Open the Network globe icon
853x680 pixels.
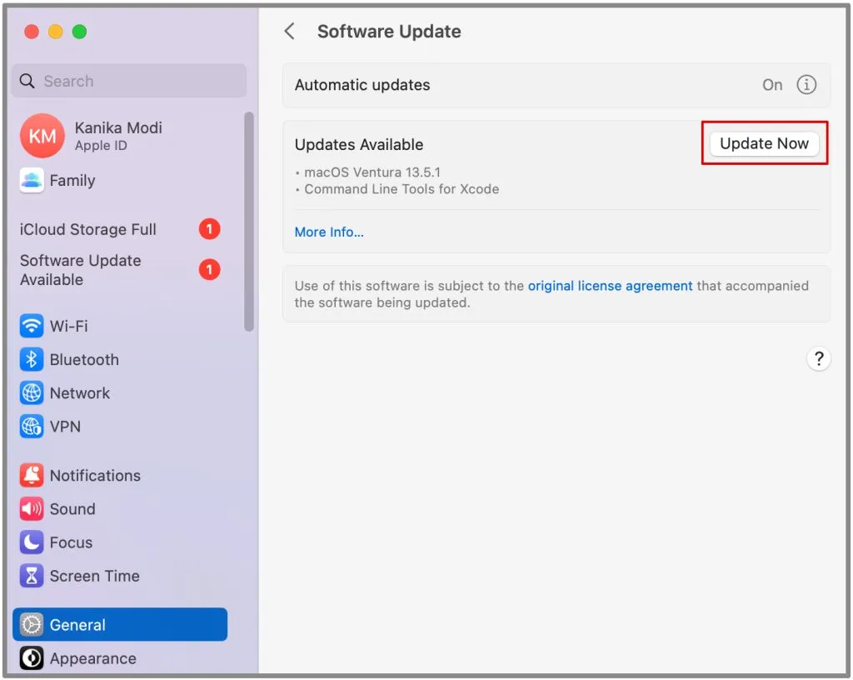coord(32,393)
